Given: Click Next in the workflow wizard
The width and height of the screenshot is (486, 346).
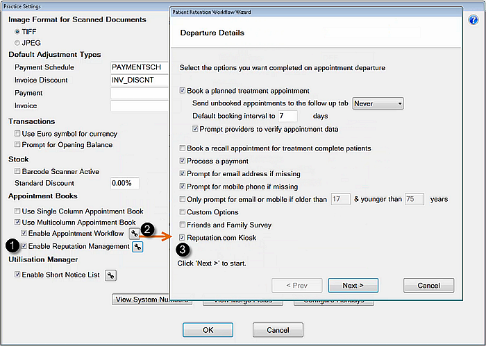Looking at the screenshot, I should tap(353, 286).
